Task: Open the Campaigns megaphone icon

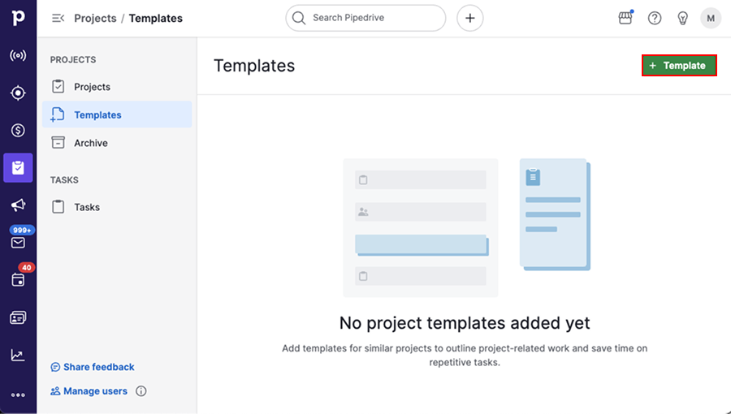Action: click(x=18, y=205)
